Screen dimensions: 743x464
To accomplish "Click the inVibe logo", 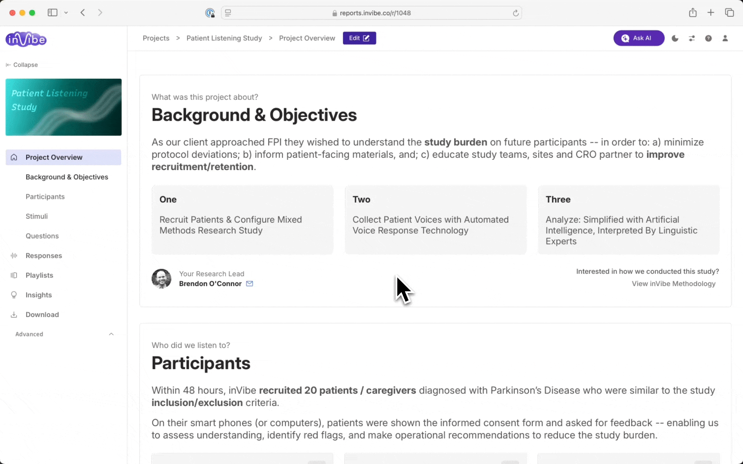I will pyautogui.click(x=26, y=40).
